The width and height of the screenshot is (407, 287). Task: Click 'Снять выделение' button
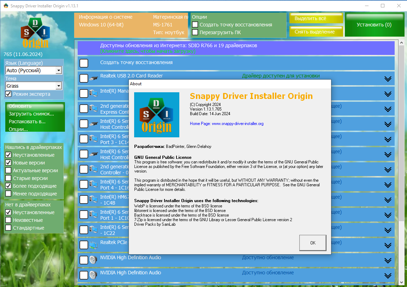click(x=316, y=32)
